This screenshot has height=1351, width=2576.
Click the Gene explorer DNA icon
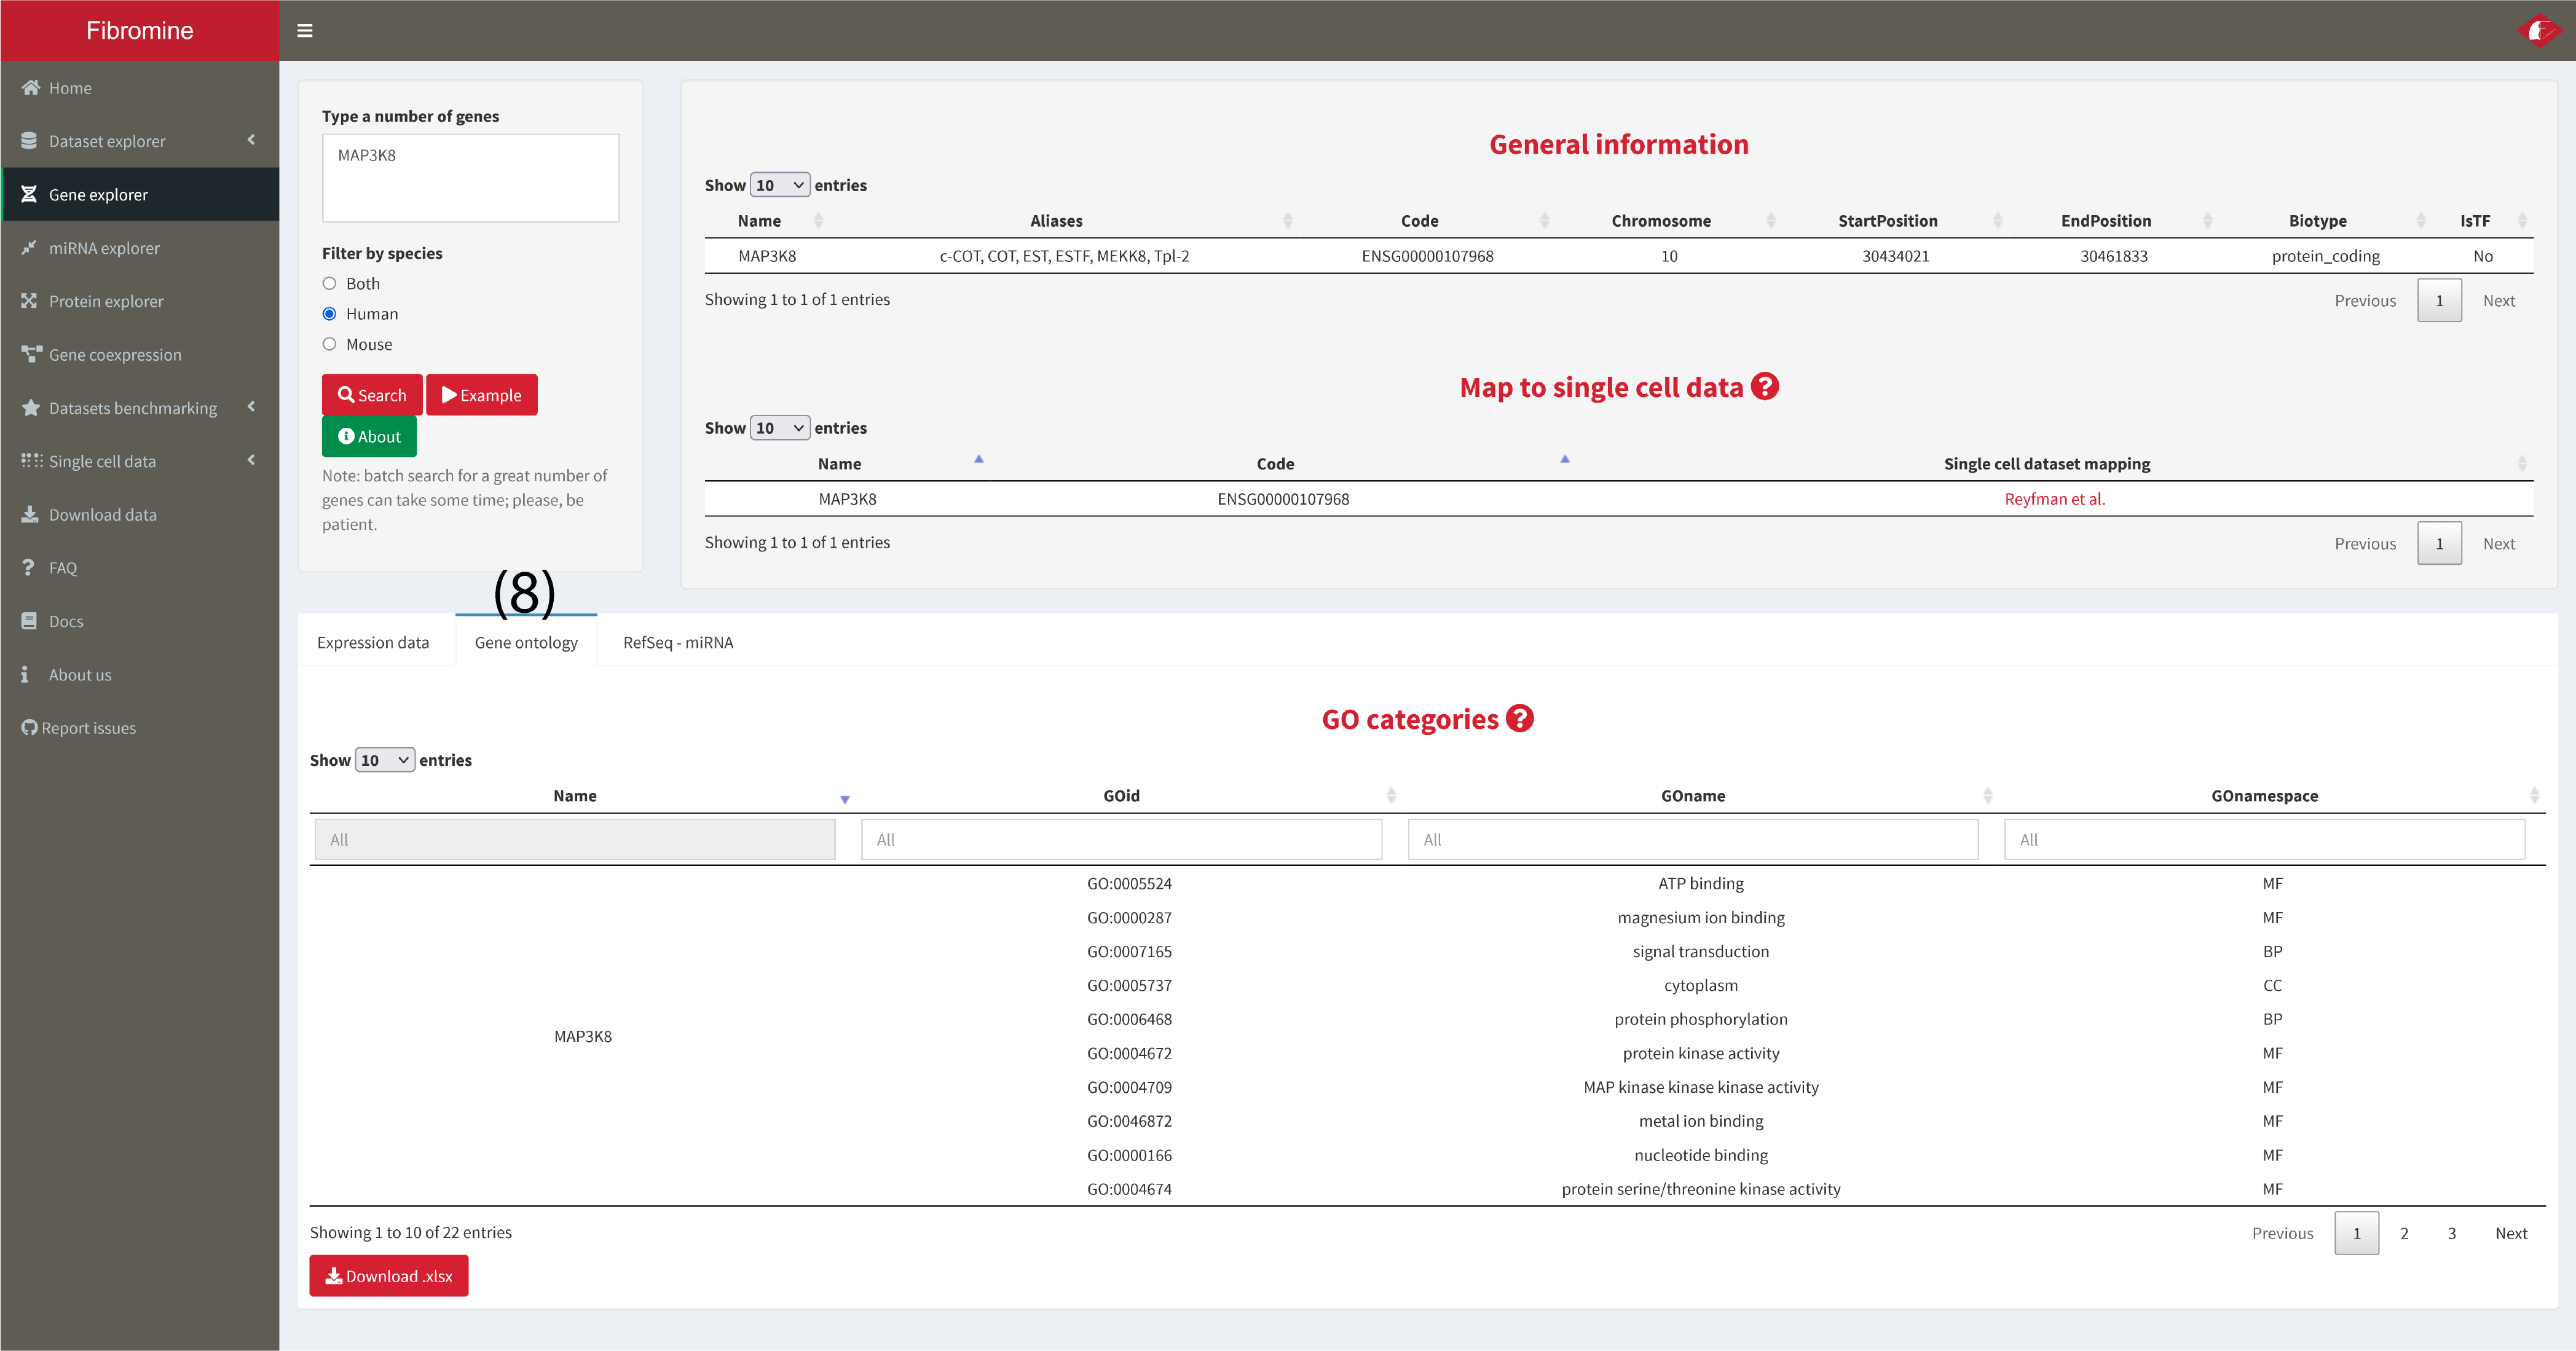[29, 194]
